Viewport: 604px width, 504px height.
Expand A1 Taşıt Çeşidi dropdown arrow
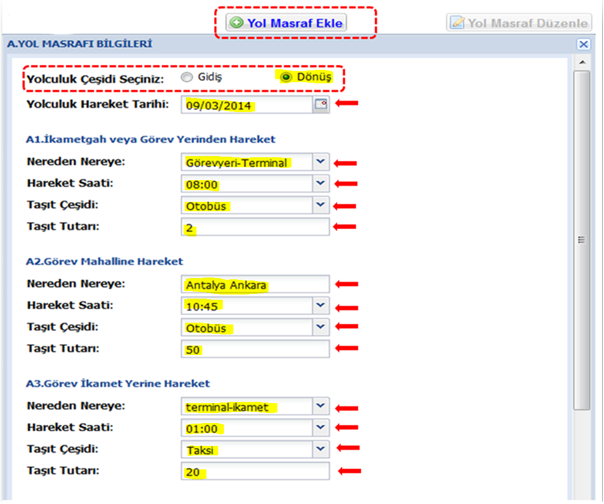coord(321,205)
